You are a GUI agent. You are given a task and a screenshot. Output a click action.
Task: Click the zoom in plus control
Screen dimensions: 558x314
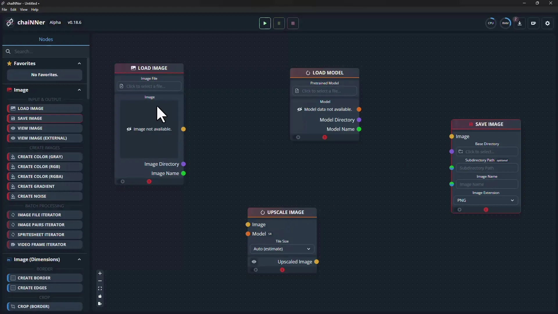100,273
